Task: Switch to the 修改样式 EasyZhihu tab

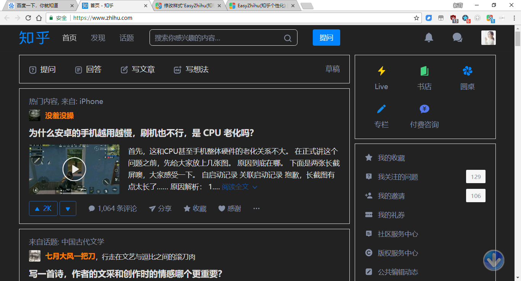Action: 188,6
